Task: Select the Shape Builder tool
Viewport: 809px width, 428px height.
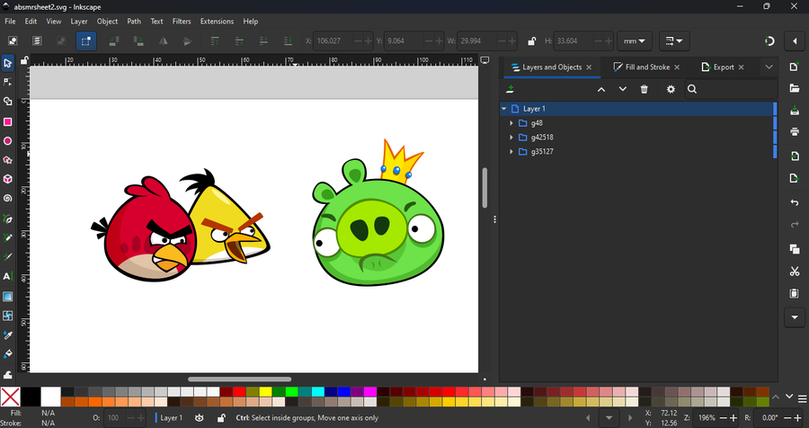Action: [x=8, y=102]
